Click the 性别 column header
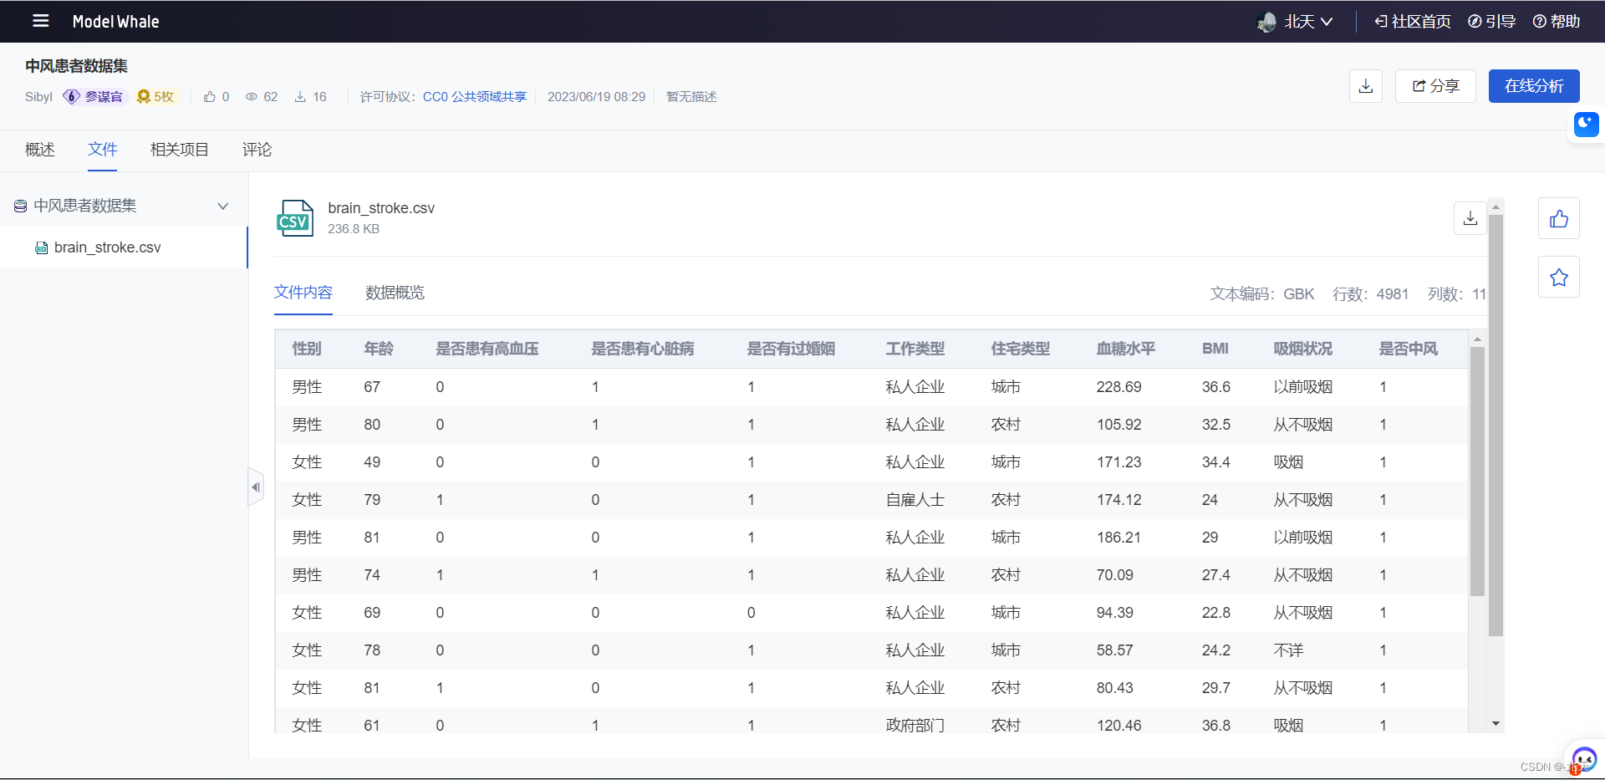This screenshot has height=780, width=1605. [x=307, y=349]
